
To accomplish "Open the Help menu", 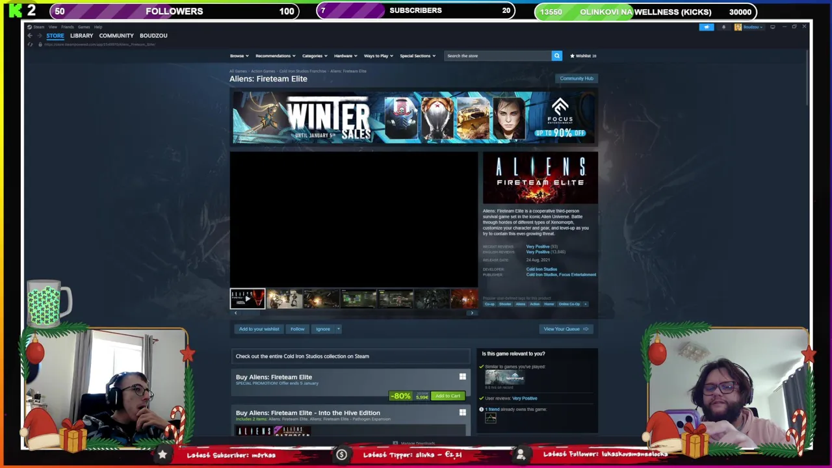I will coord(98,27).
